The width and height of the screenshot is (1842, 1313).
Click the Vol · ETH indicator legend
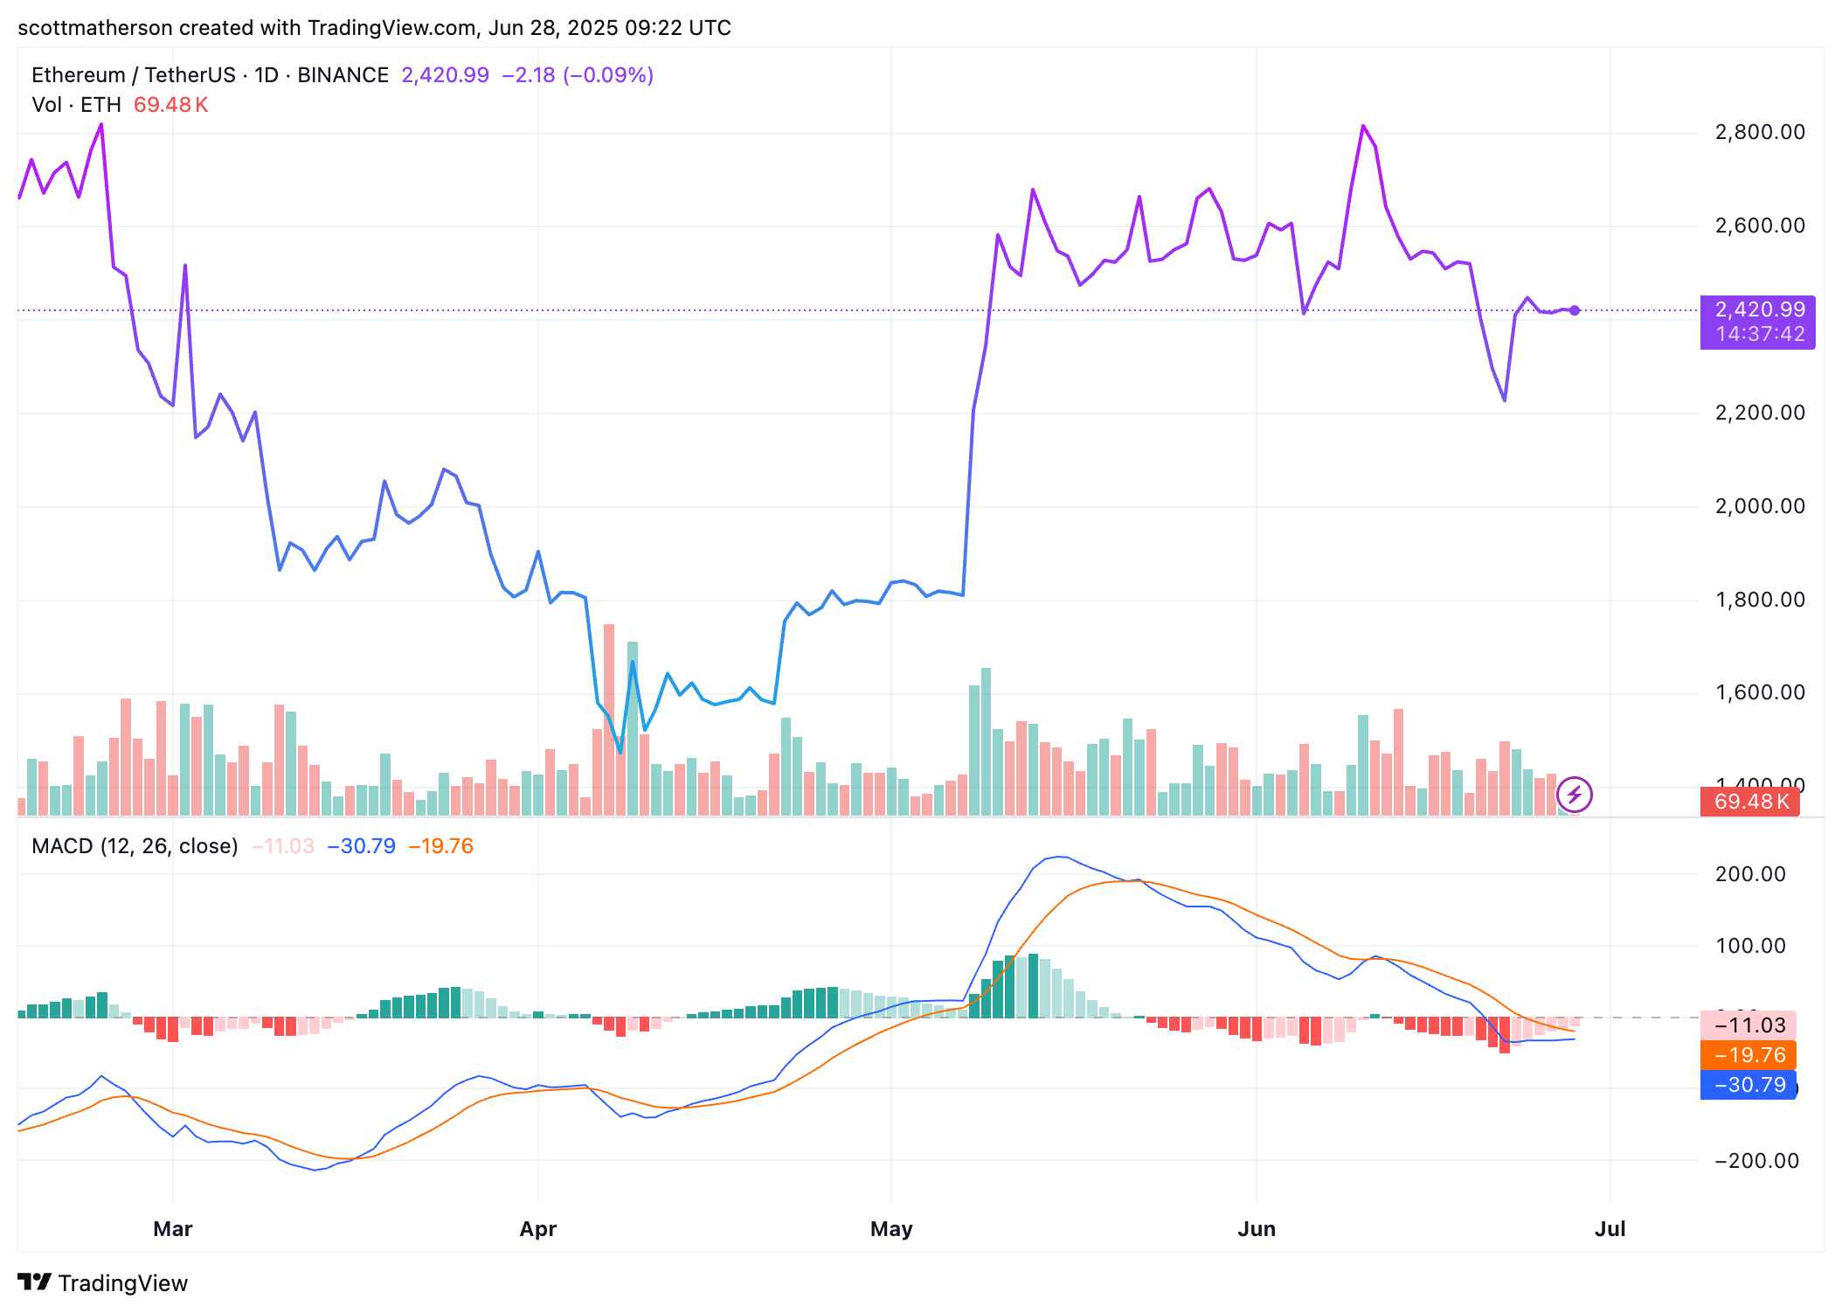tap(77, 105)
